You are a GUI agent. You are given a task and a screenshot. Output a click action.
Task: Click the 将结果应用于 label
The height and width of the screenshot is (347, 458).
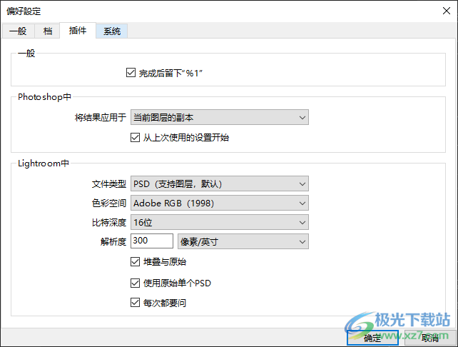100,118
